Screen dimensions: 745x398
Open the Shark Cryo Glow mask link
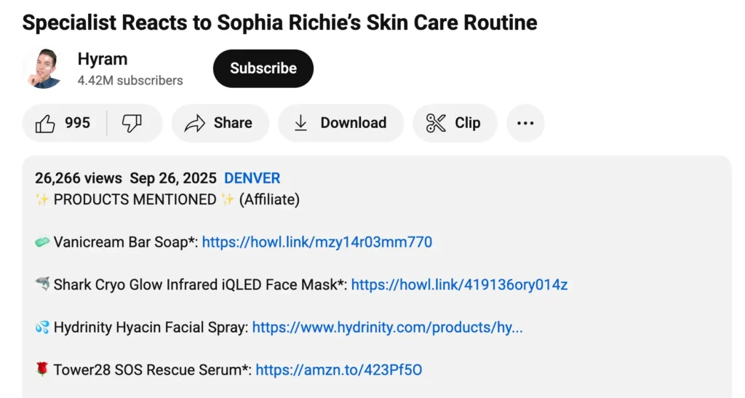(459, 284)
